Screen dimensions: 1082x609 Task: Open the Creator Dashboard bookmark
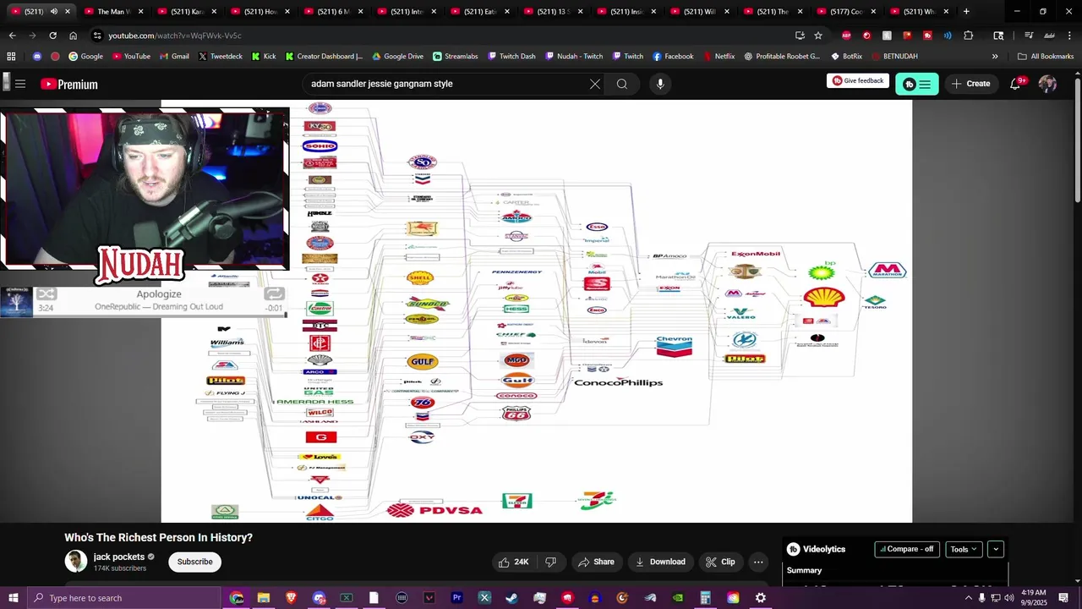[x=325, y=57]
